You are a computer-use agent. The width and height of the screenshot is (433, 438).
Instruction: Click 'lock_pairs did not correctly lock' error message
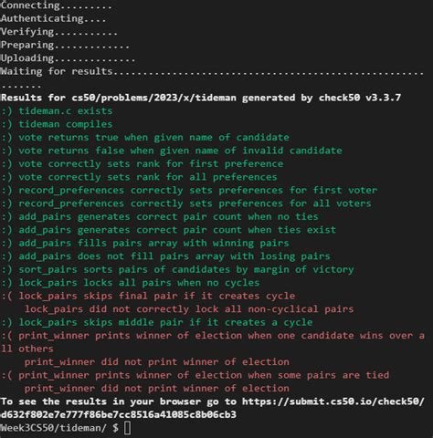click(x=189, y=309)
